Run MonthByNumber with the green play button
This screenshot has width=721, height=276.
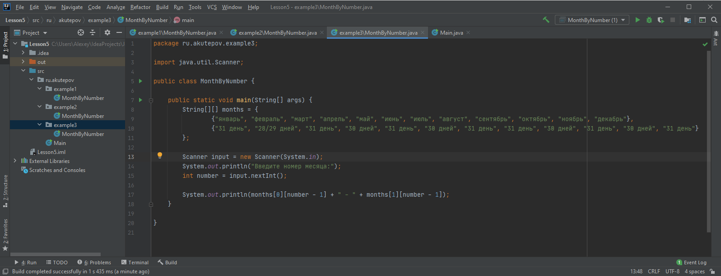[x=637, y=20]
